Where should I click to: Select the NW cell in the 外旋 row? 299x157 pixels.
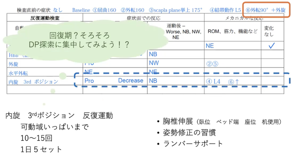154,63
